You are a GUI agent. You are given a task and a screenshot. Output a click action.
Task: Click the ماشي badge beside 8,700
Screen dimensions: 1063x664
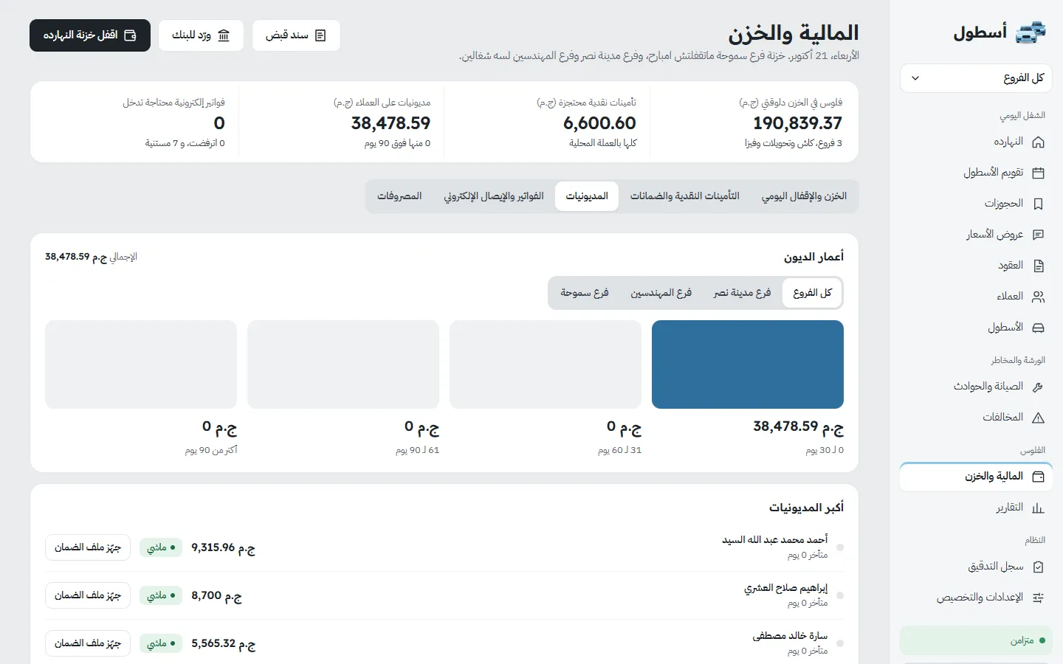(161, 595)
